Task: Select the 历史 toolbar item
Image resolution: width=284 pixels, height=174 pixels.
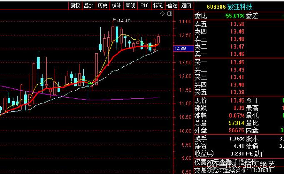Action: click(103, 5)
